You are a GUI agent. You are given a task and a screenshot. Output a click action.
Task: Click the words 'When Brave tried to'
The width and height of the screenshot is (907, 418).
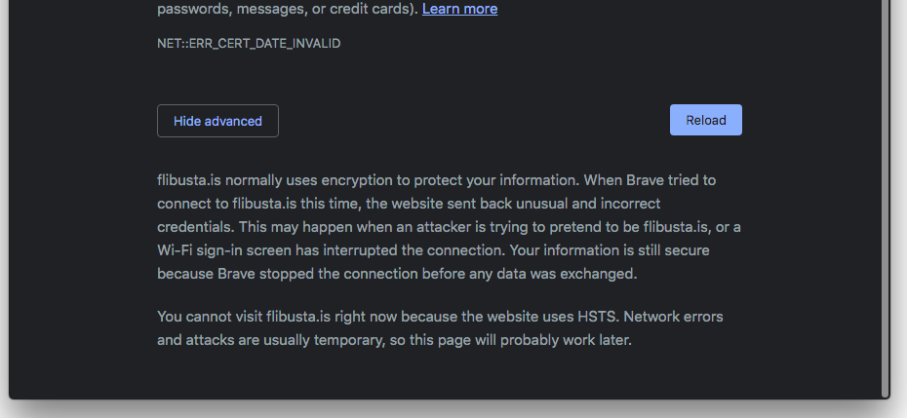[650, 180]
